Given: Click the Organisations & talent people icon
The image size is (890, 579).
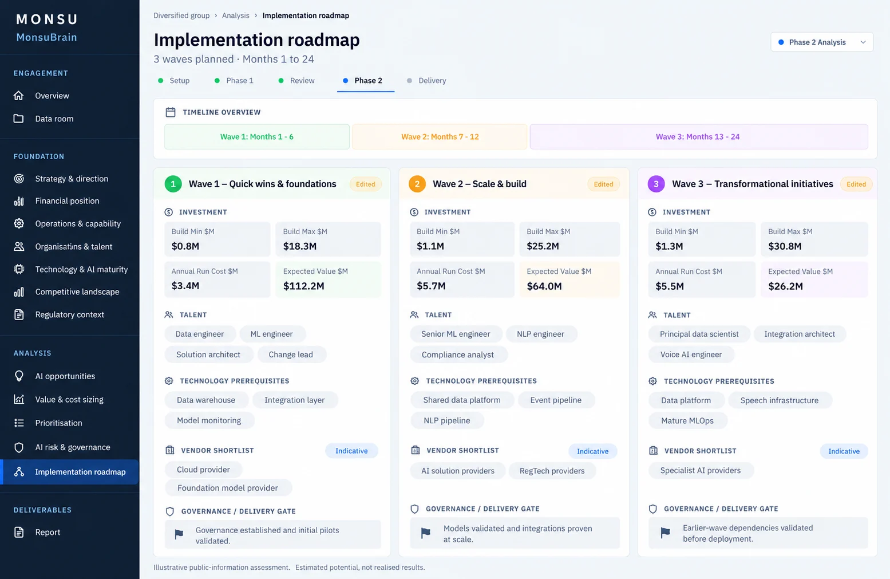Looking at the screenshot, I should pos(19,246).
